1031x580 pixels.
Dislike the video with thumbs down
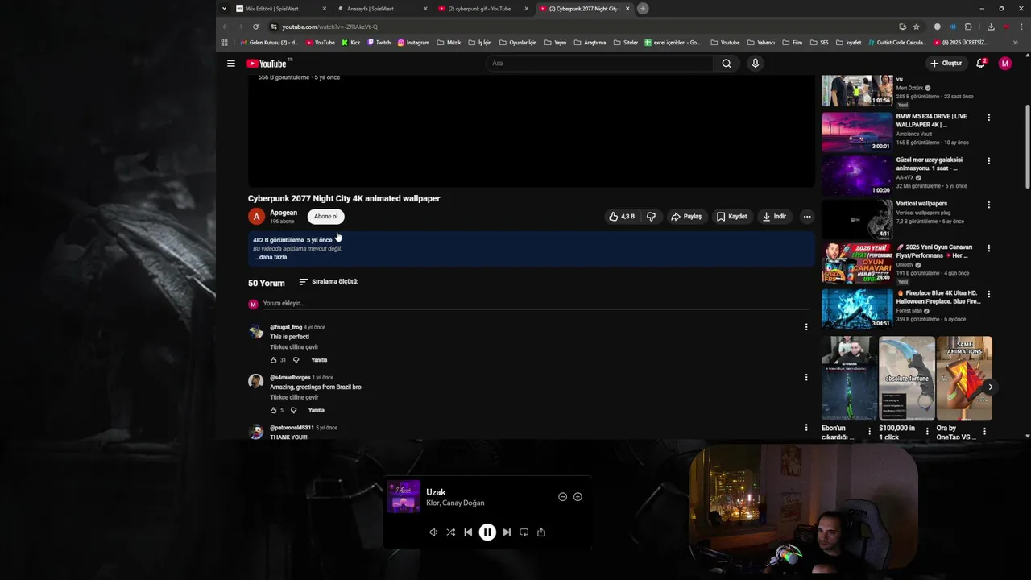click(651, 217)
